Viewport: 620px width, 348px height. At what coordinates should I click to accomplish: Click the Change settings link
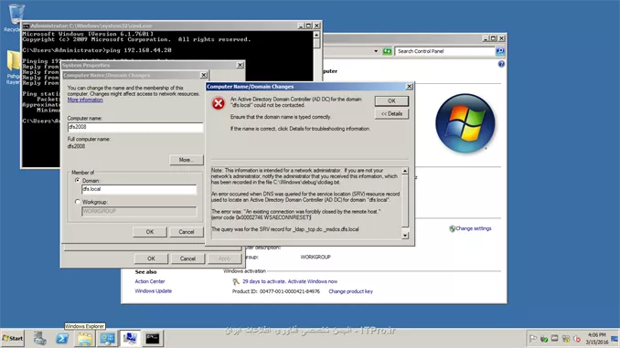point(474,228)
